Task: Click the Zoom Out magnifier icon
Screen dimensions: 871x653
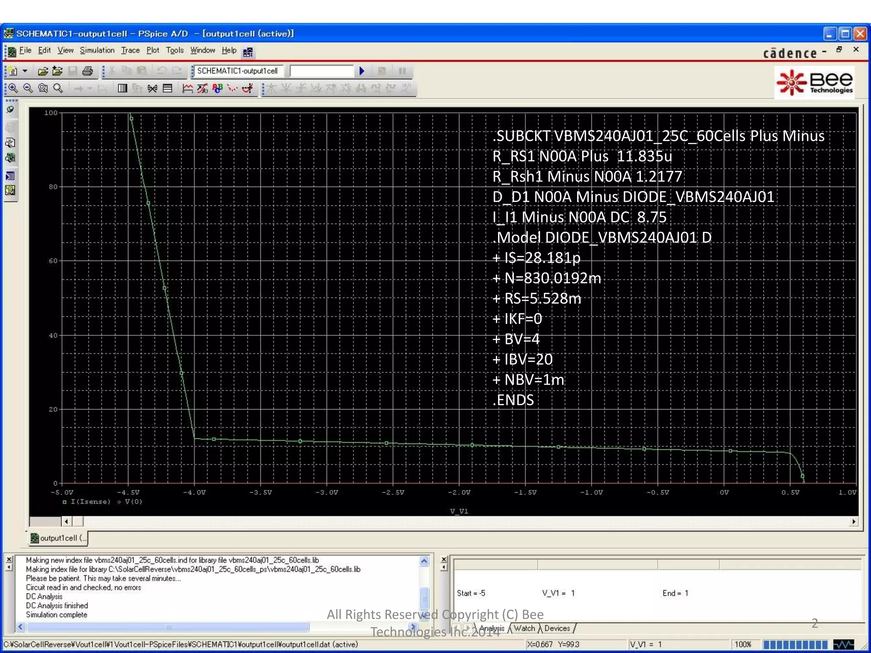Action: pyautogui.click(x=28, y=88)
